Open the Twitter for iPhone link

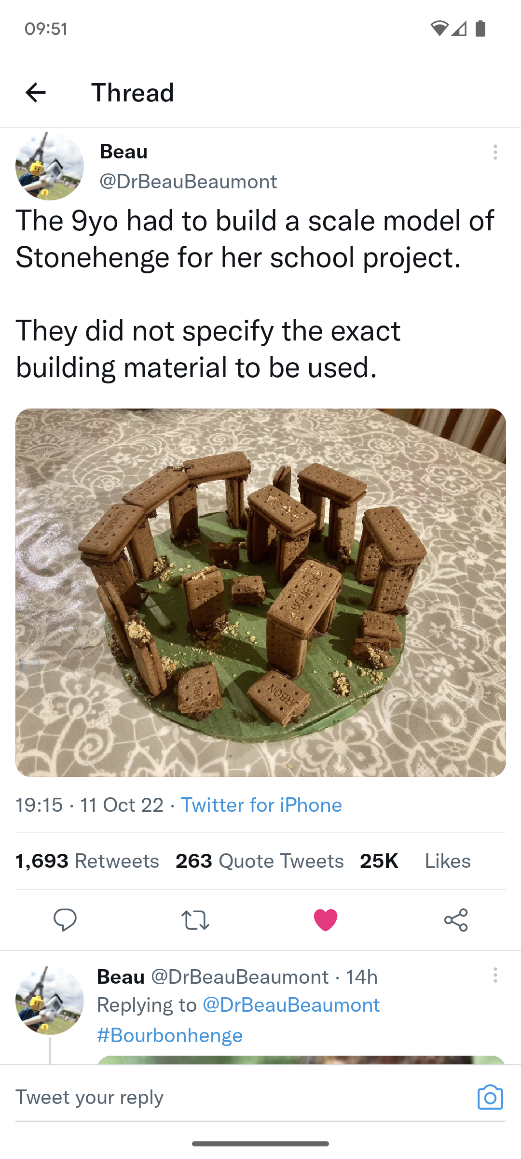pyautogui.click(x=261, y=805)
